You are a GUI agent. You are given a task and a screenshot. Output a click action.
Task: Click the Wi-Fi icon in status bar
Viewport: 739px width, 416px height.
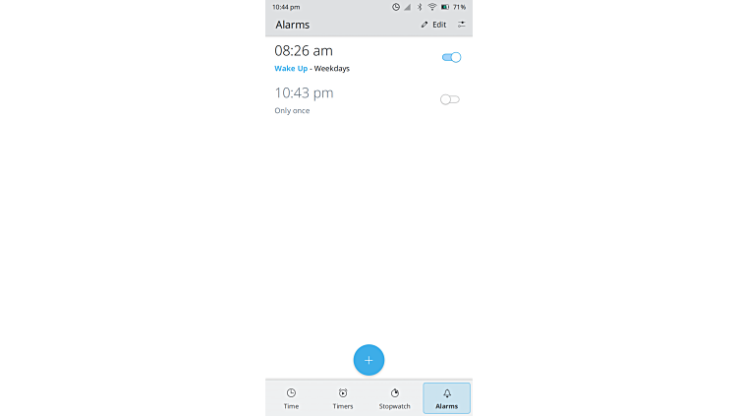tap(431, 7)
